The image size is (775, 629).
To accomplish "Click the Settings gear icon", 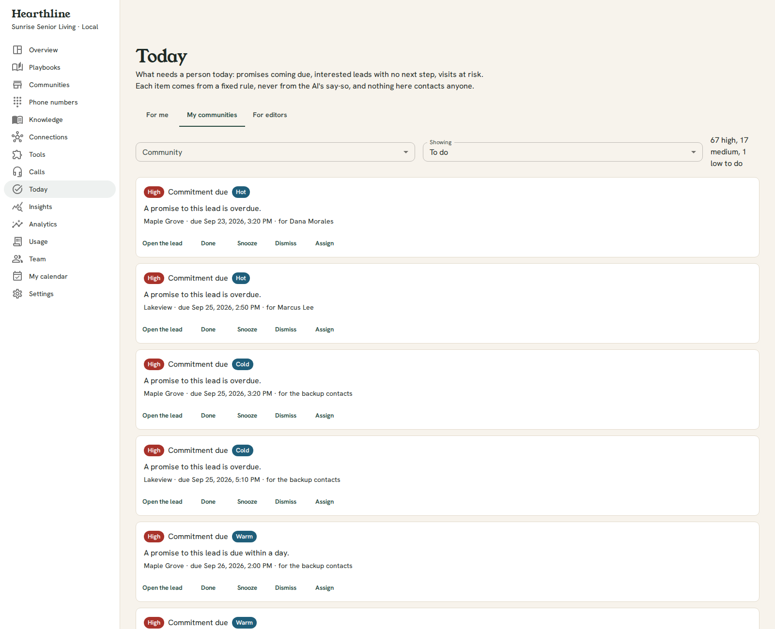I will [17, 294].
